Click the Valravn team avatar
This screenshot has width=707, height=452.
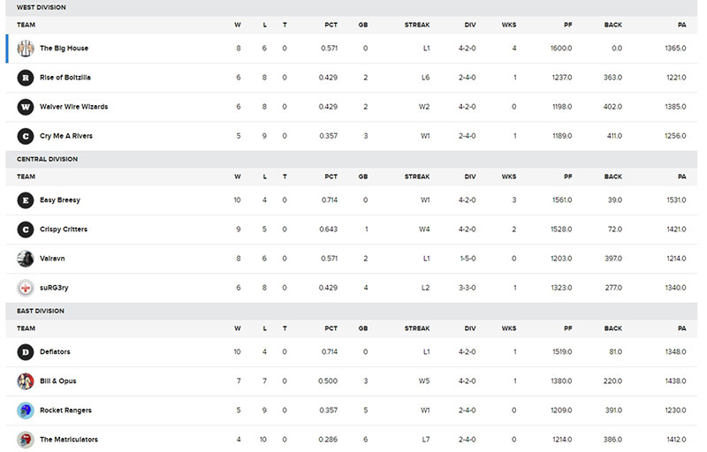coord(26,259)
